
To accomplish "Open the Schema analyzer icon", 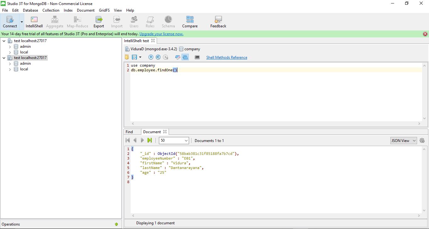I will (x=168, y=22).
